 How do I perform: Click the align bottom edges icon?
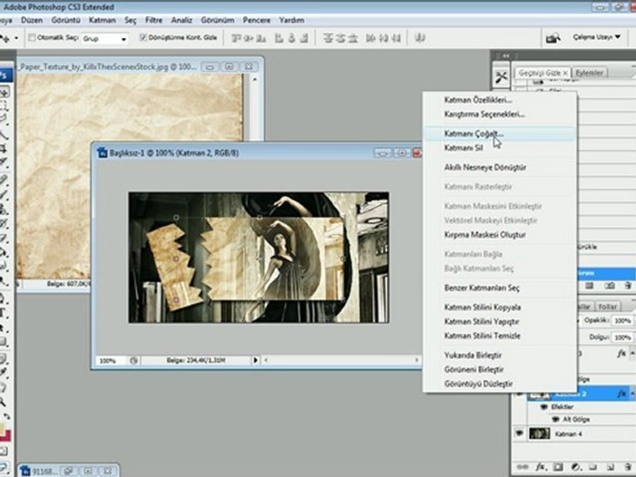point(261,38)
